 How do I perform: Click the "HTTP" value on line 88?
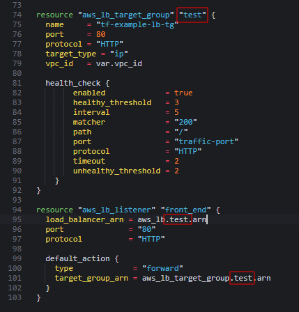tap(188, 151)
